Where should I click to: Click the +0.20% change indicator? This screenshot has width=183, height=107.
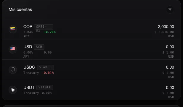[50, 32]
